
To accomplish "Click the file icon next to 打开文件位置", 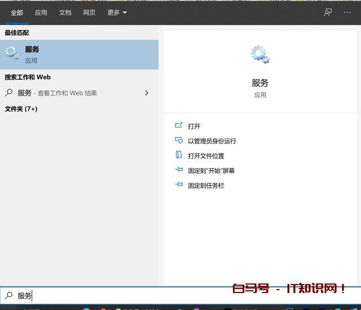I will point(179,155).
